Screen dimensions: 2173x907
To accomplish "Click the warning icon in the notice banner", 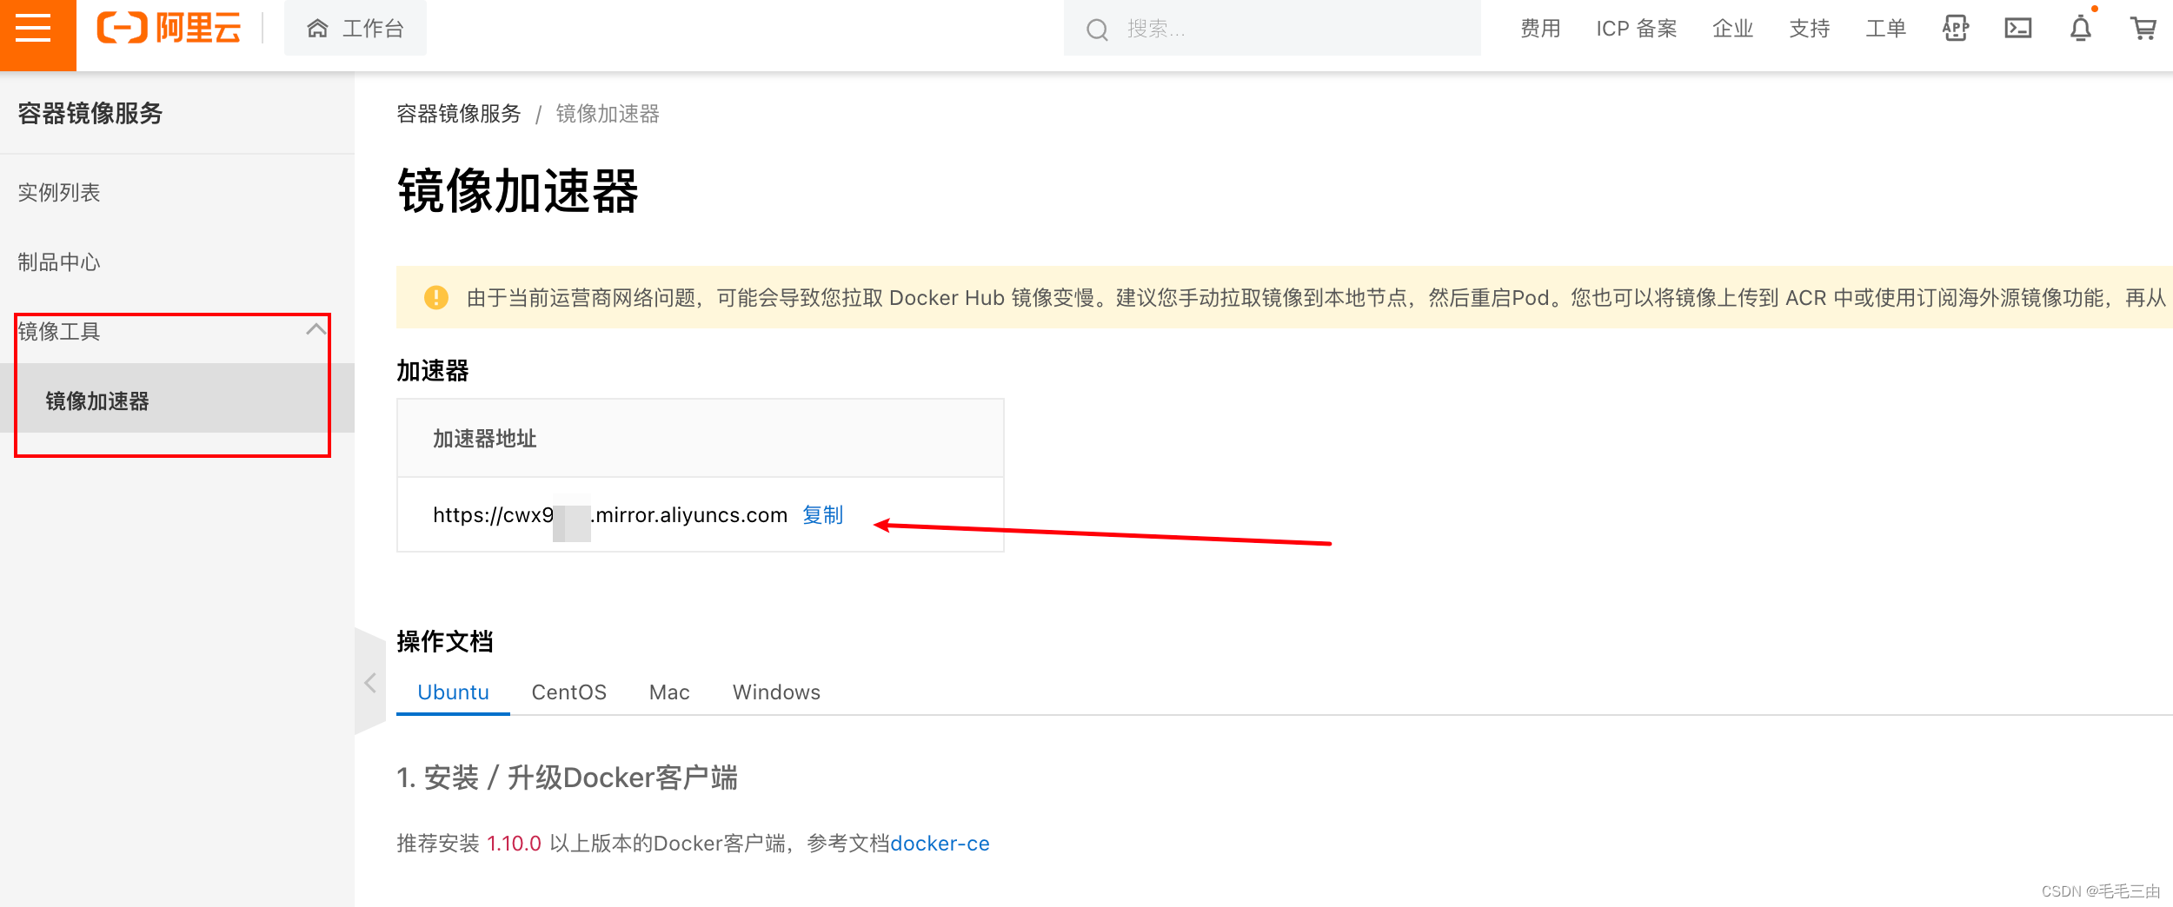I will pos(435,297).
